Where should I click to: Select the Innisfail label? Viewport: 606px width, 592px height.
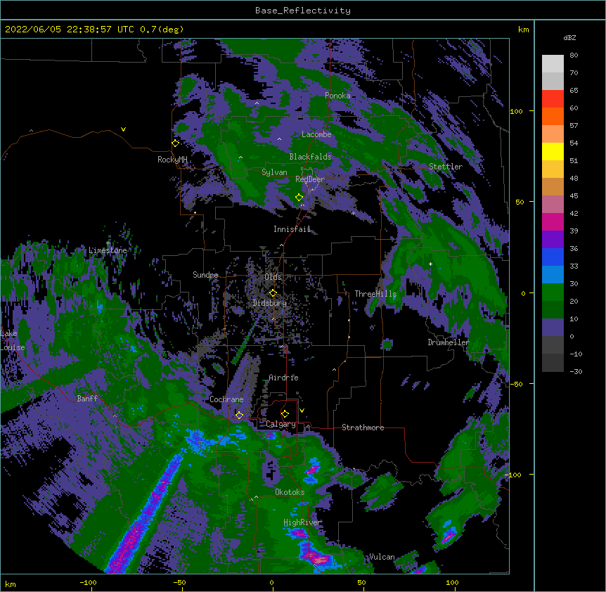tap(292, 229)
